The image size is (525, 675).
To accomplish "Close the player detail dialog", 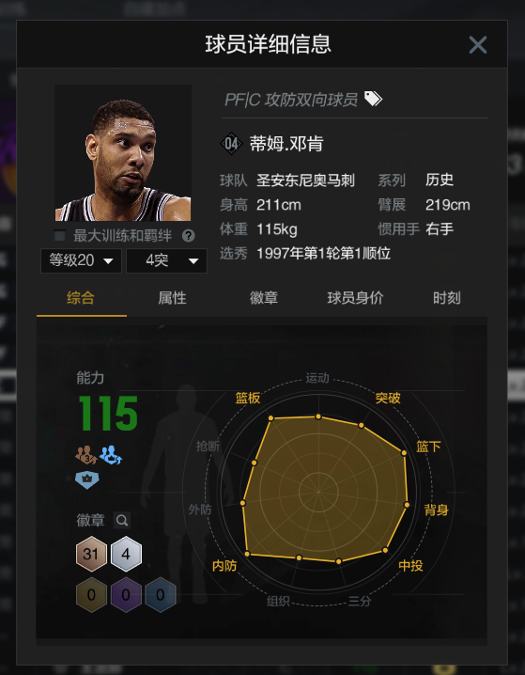I will tap(478, 45).
